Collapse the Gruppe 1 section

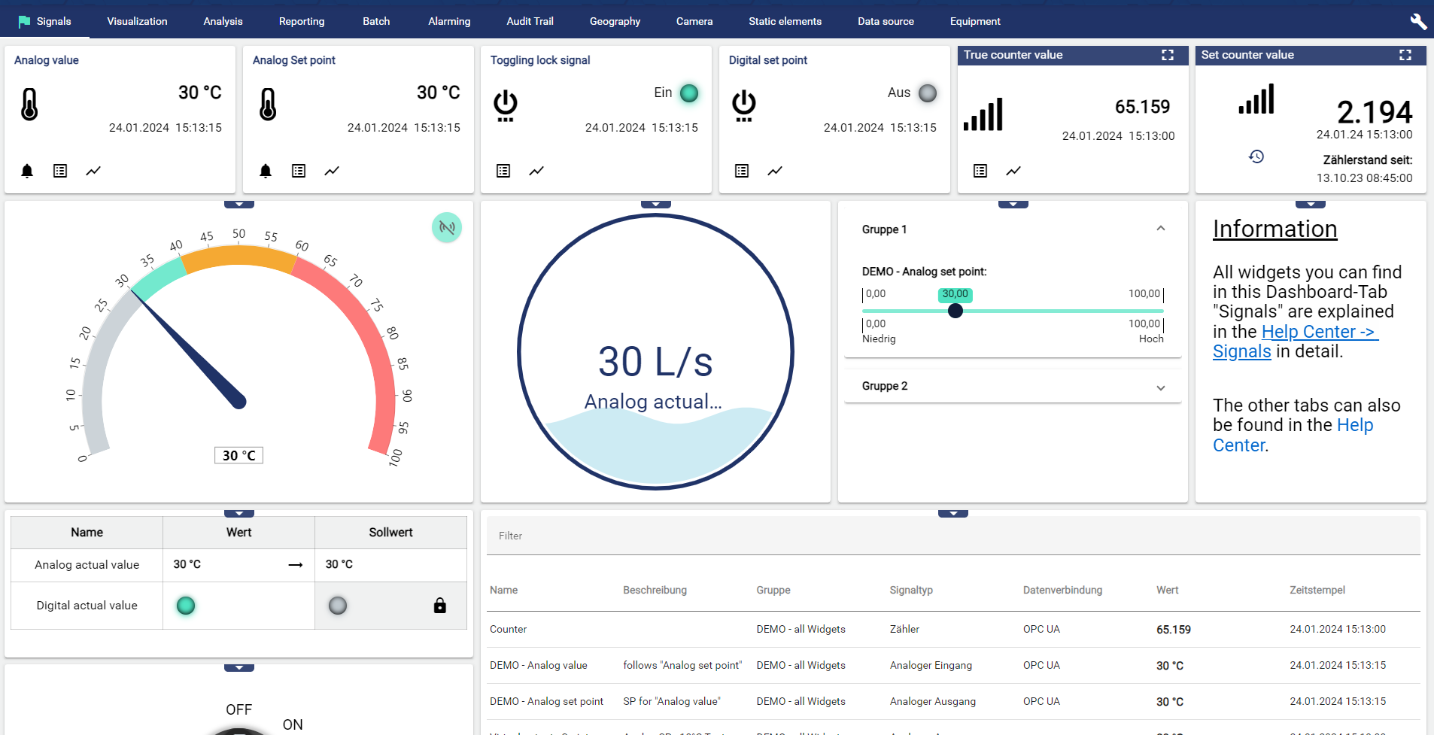coord(1160,229)
